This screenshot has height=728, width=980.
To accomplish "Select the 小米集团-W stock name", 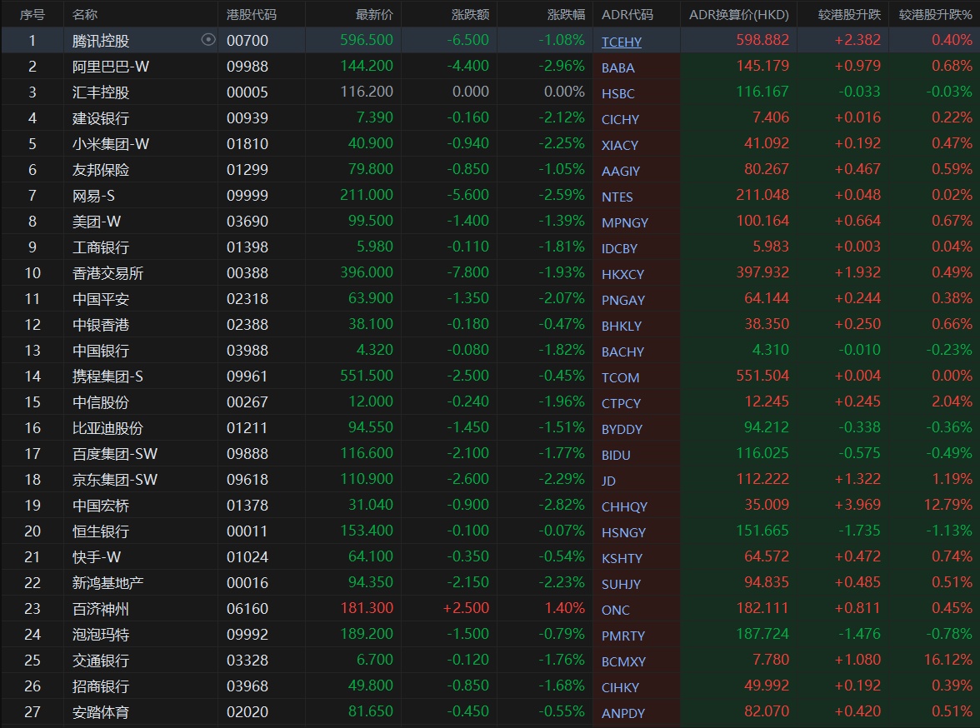I will pos(111,143).
